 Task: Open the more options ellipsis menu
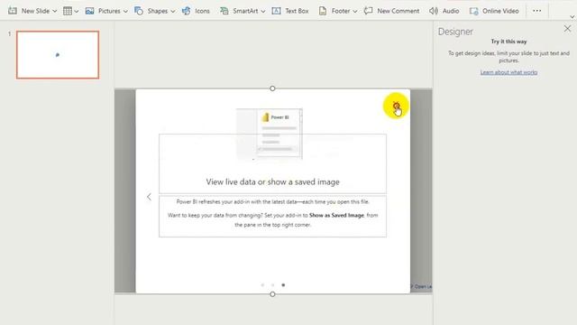coord(537,11)
